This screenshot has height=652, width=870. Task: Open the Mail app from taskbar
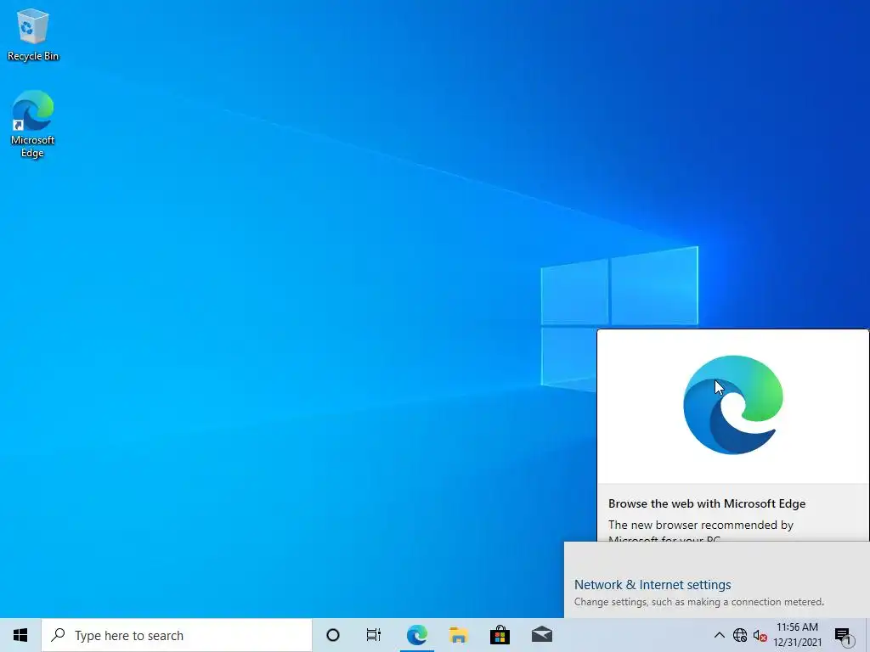(541, 635)
